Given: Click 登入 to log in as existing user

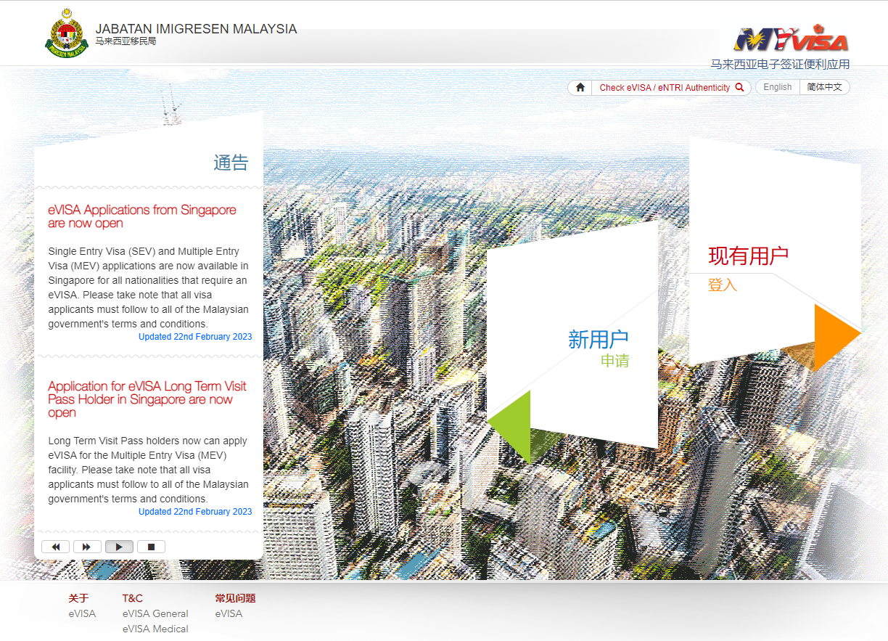Looking at the screenshot, I should click(723, 285).
